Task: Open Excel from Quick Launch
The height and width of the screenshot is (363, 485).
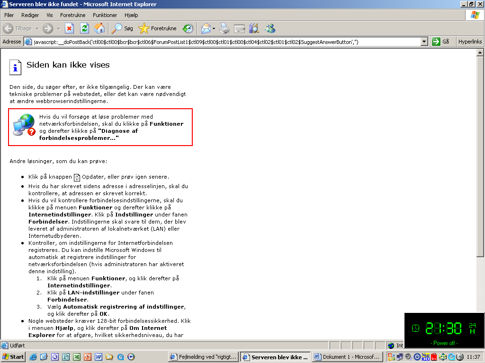Action: 77,357
